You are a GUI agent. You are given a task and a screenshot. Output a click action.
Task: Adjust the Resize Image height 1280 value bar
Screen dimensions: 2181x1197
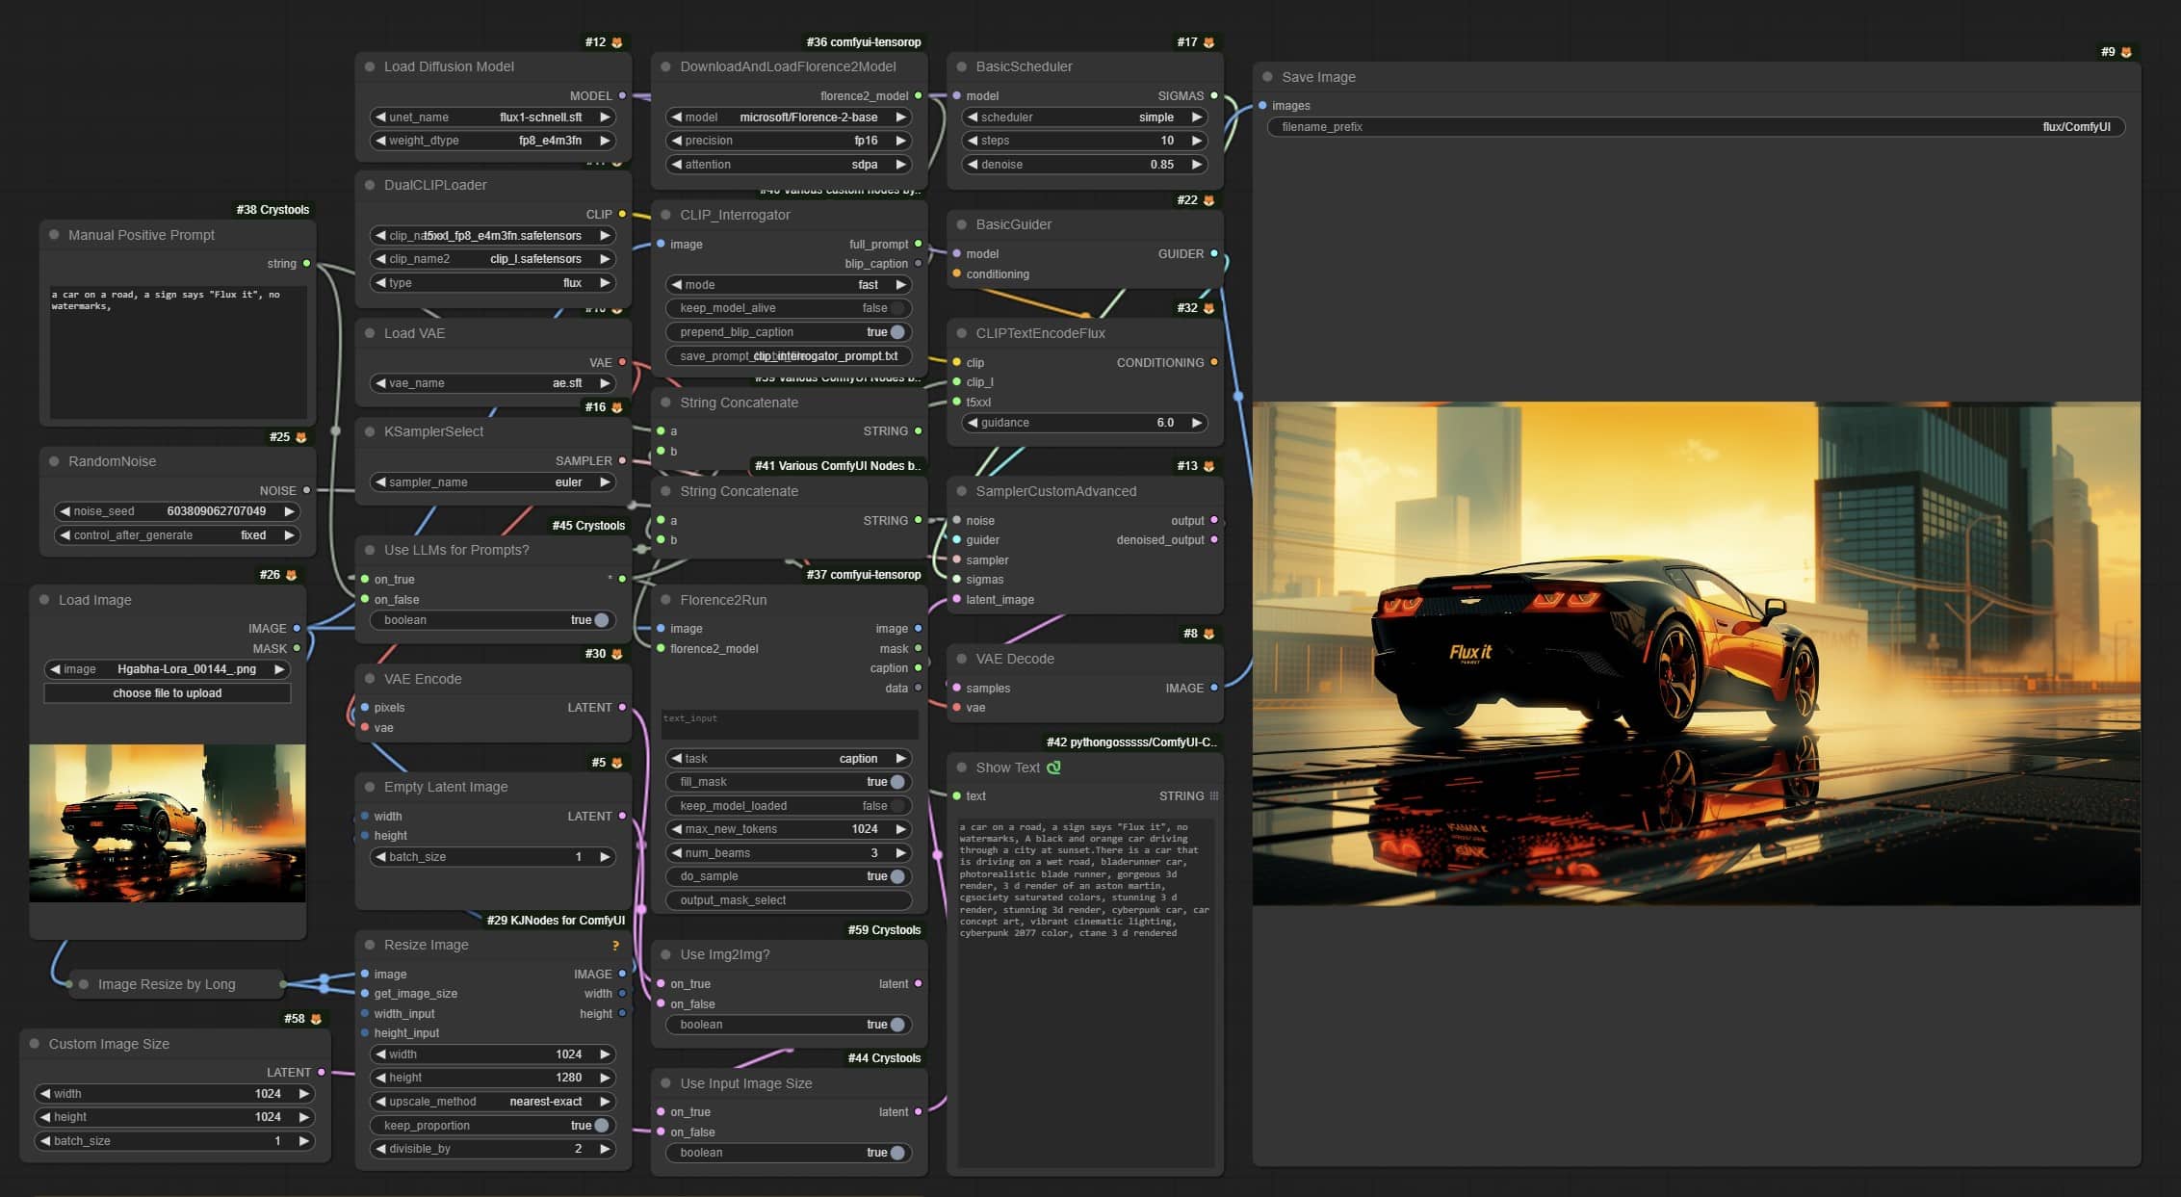(492, 1078)
